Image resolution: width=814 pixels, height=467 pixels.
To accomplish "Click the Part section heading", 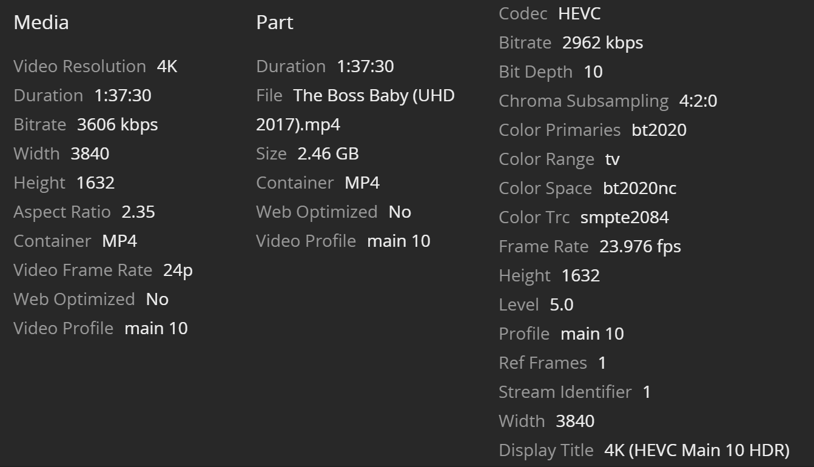I will coord(275,22).
